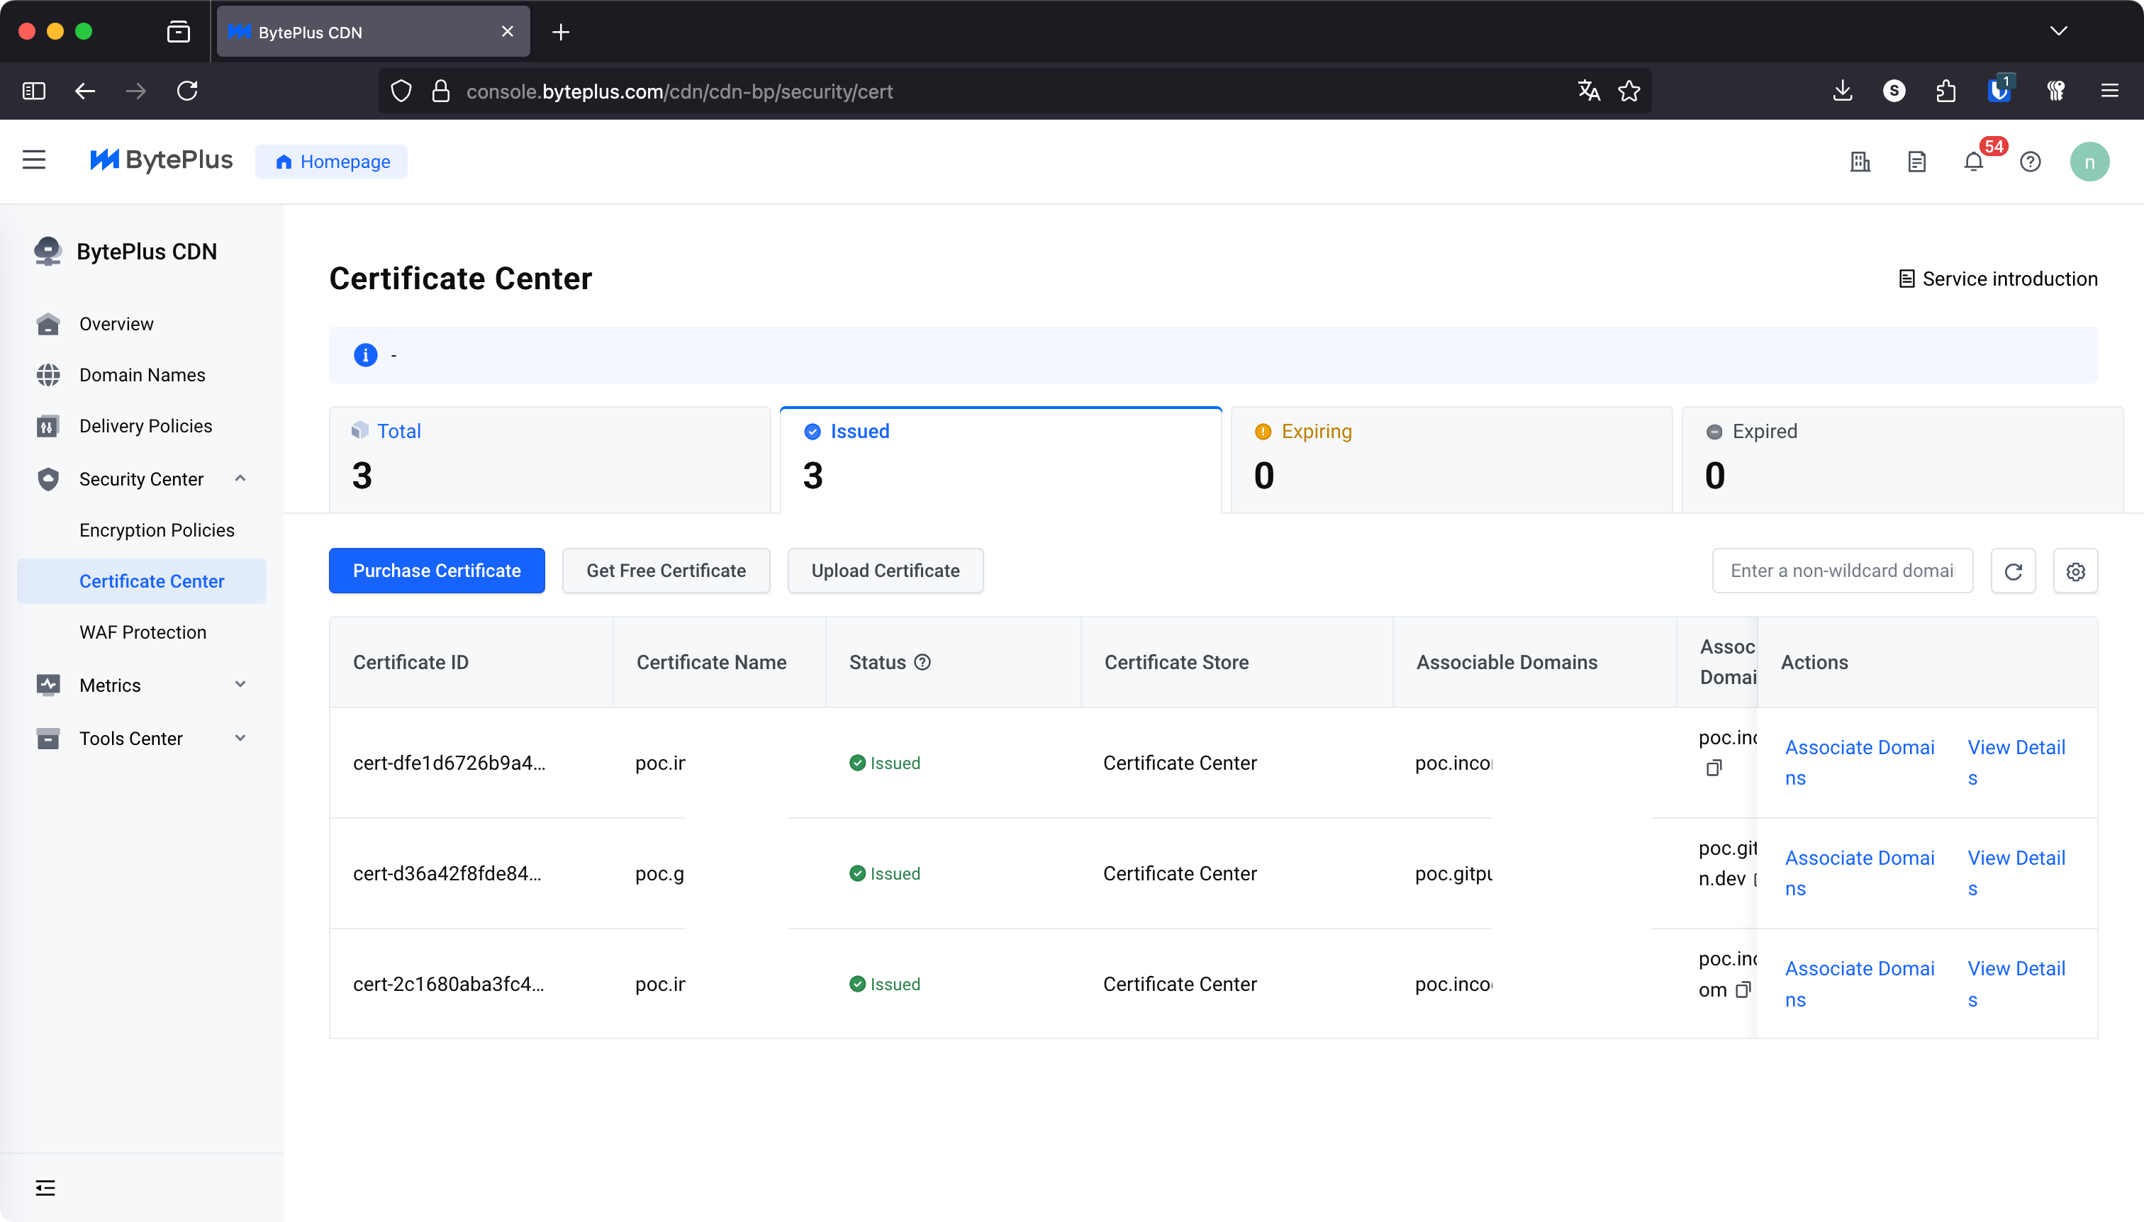
Task: Focus the non-wildcard domain search field
Action: tap(1843, 571)
